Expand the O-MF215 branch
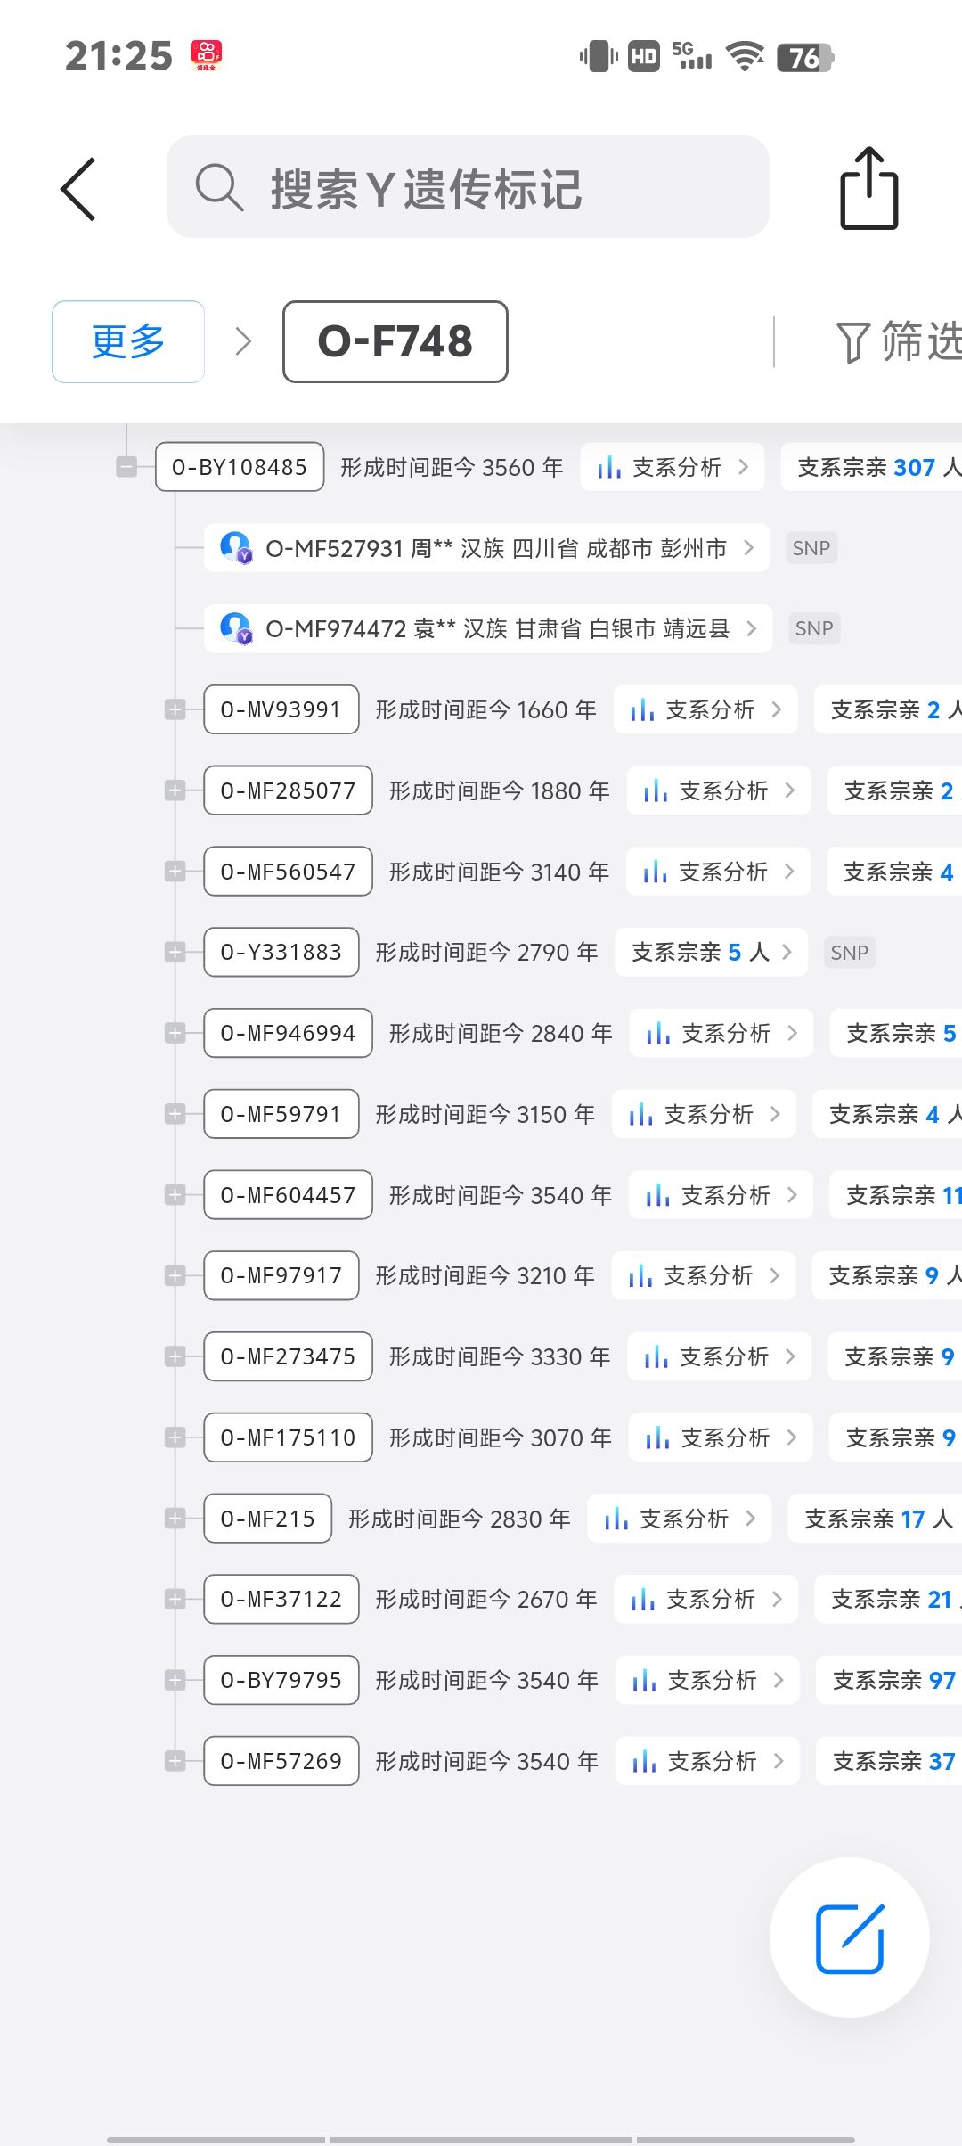The width and height of the screenshot is (962, 2146). (175, 1519)
